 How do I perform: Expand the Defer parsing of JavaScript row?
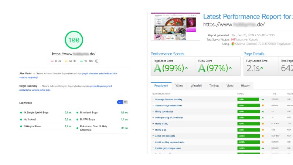tap(153, 118)
